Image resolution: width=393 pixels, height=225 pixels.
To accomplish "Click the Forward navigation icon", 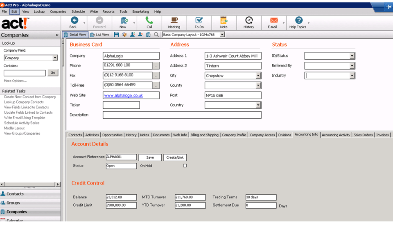I will pyautogui.click(x=99, y=20).
